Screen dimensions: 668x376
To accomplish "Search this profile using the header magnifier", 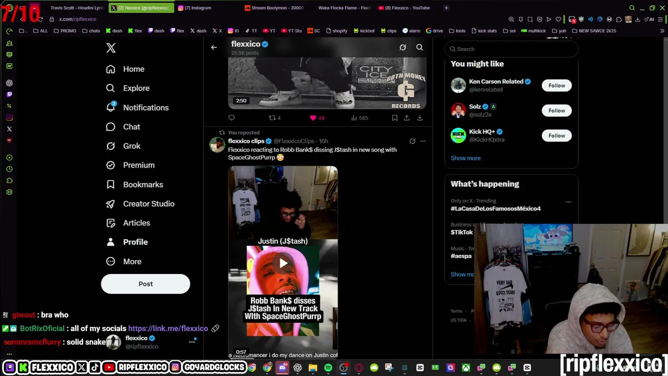I will point(420,48).
